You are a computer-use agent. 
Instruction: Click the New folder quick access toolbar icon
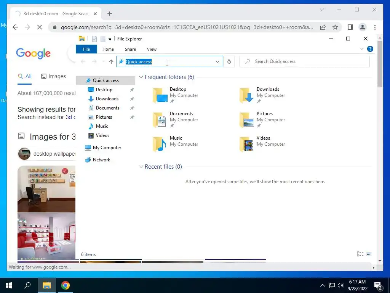tap(102, 39)
